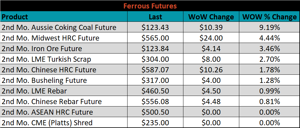Select Chinese HRC Future product cell
Image resolution: width=300 pixels, height=128 pixels.
[64, 70]
